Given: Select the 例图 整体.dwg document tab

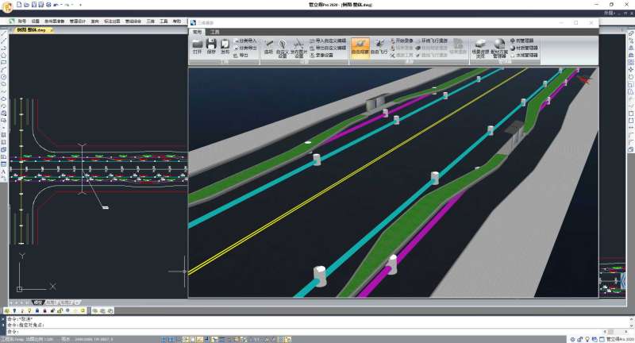Looking at the screenshot, I should [x=32, y=29].
